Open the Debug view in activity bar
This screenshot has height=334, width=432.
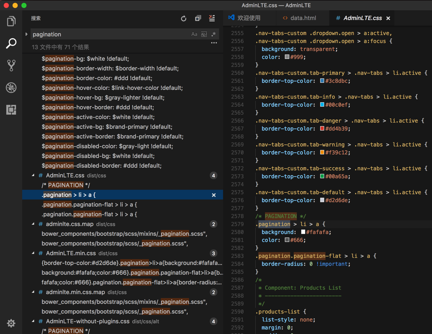[11, 88]
